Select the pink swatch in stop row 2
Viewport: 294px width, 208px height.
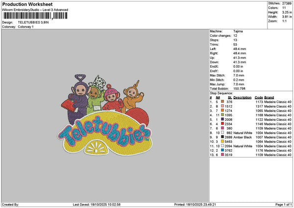pos(222,106)
